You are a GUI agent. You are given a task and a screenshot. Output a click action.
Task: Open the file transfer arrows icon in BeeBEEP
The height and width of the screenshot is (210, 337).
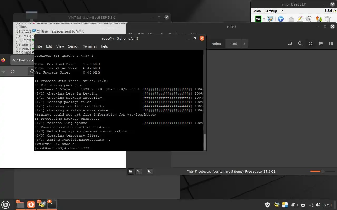pos(319,19)
